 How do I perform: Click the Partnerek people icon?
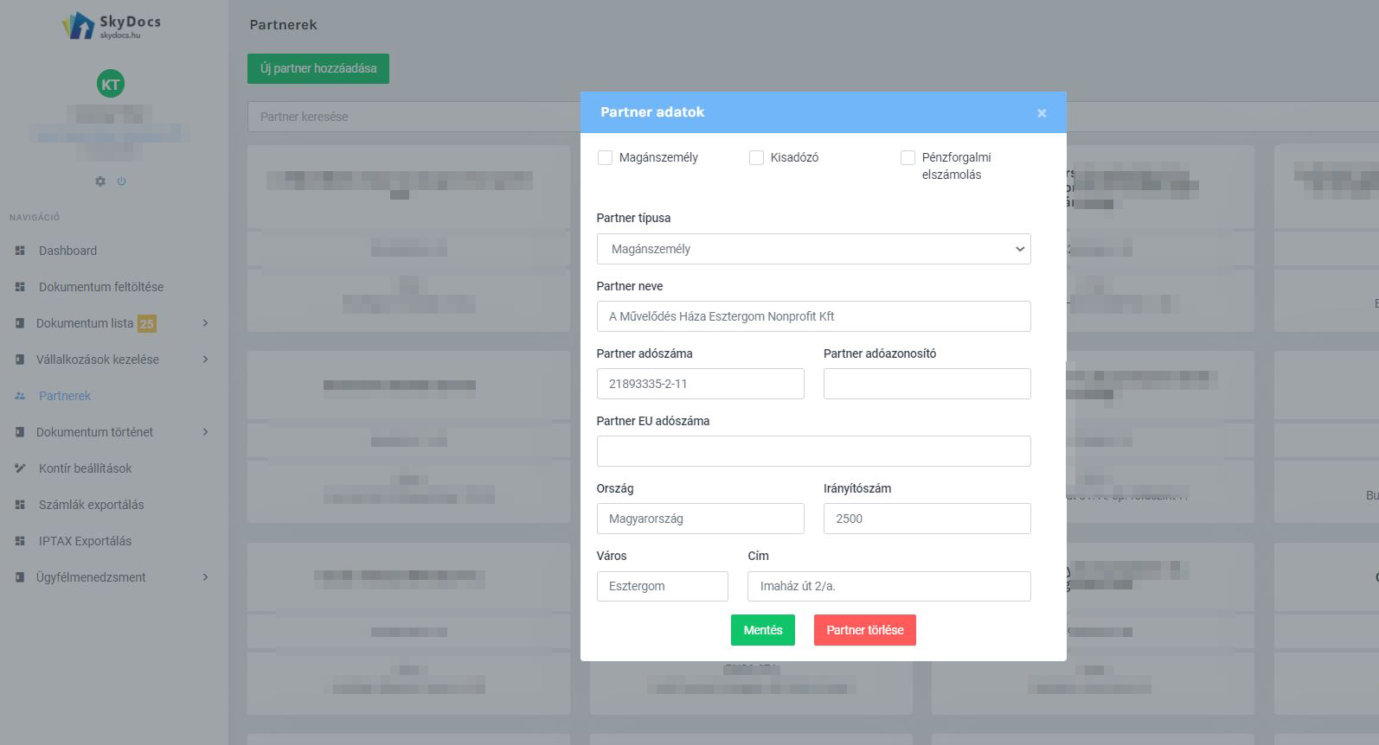click(x=20, y=396)
